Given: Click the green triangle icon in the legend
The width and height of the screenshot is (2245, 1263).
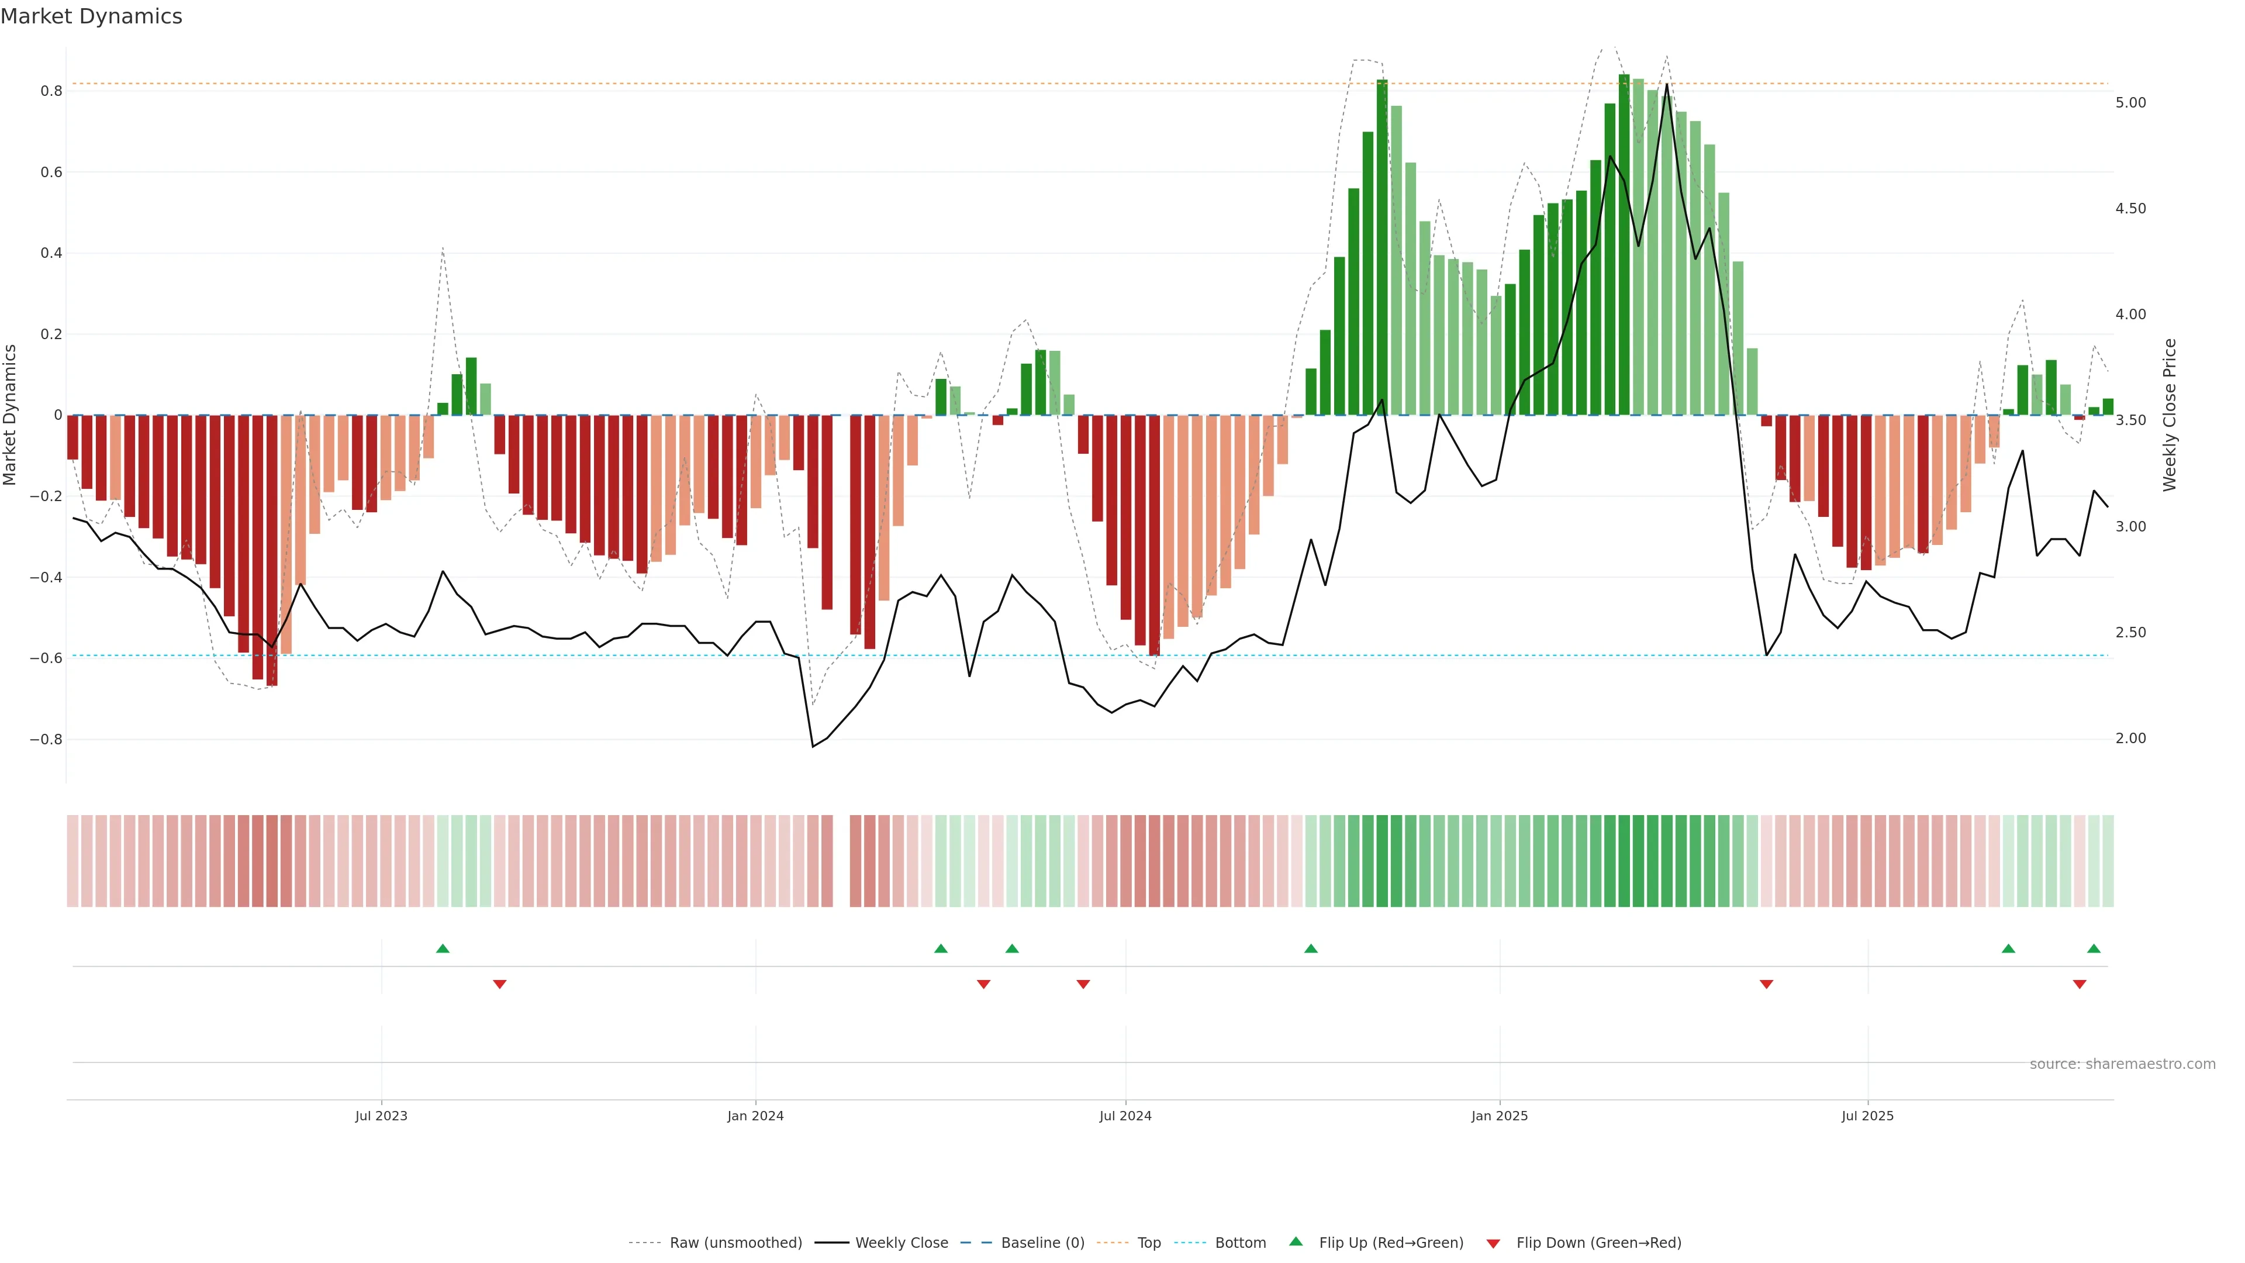Looking at the screenshot, I should pyautogui.click(x=1296, y=1241).
